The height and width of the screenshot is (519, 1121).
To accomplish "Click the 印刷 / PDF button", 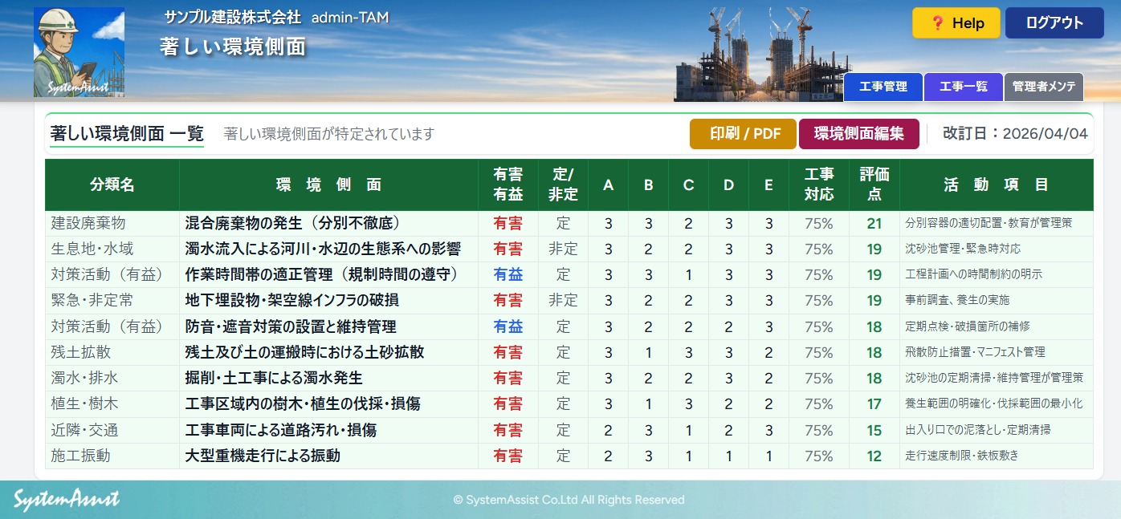I will pyautogui.click(x=743, y=134).
